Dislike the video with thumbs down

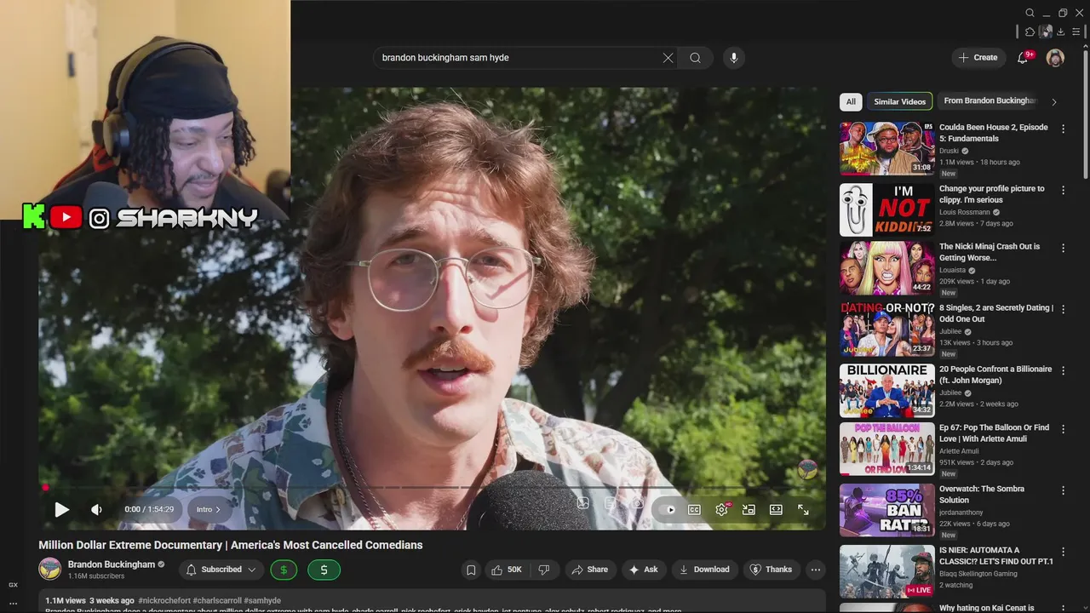point(544,570)
